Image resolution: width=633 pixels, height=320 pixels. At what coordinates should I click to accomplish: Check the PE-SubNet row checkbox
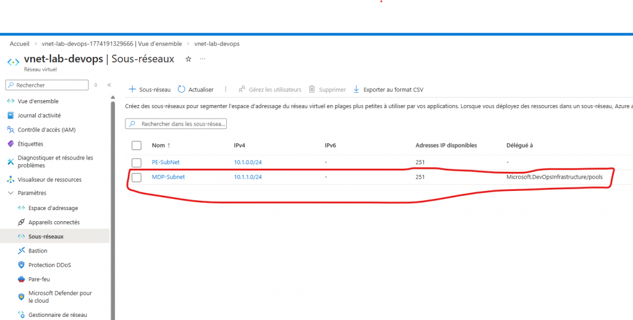(137, 162)
